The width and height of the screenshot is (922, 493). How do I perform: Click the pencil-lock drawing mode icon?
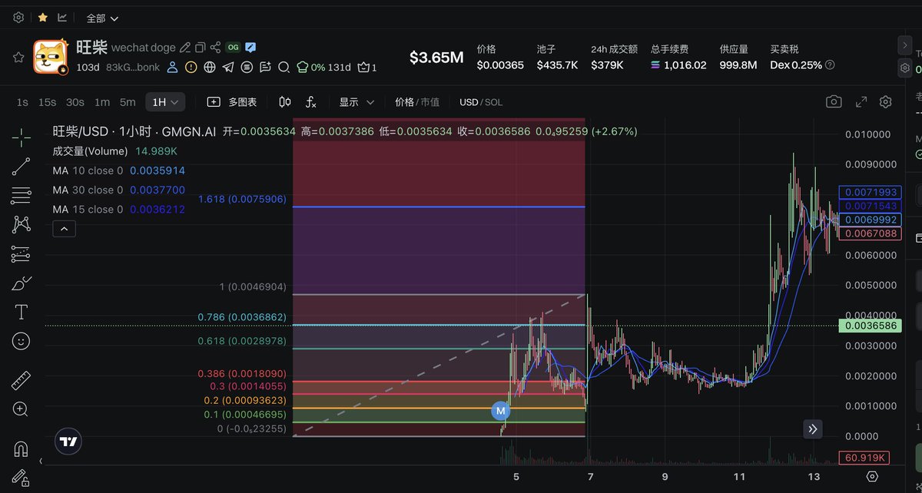tap(22, 478)
